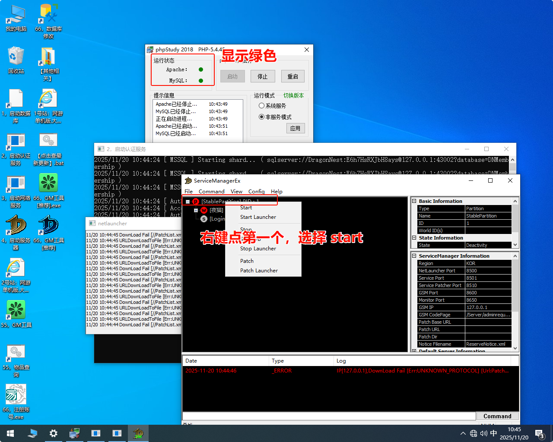This screenshot has height=442, width=553.
Task: Select the 系统服务 radio option
Action: (261, 106)
